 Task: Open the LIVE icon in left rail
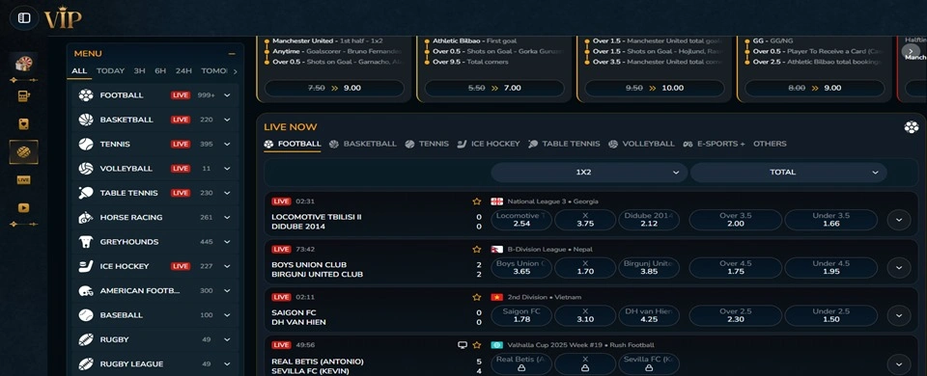point(23,180)
